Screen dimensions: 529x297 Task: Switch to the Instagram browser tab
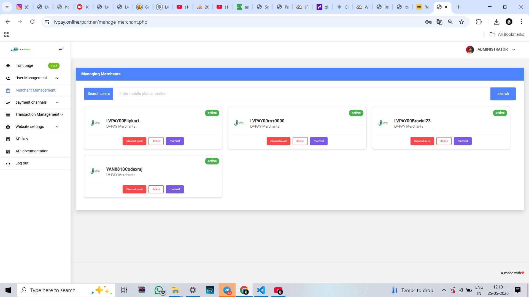point(23,7)
